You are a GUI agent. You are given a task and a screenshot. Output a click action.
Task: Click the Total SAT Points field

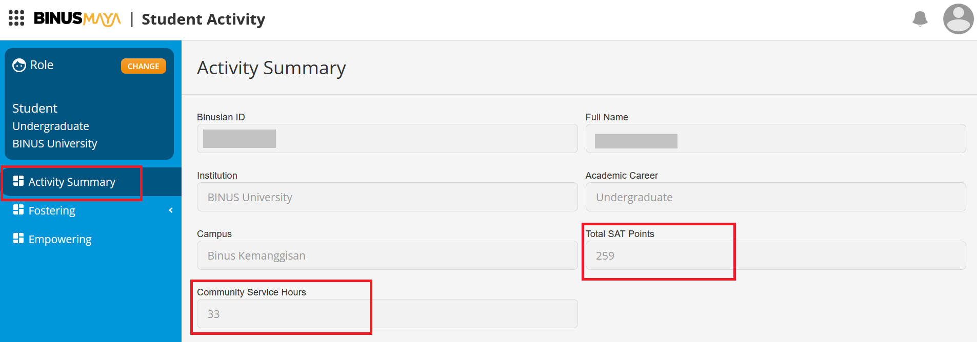click(775, 255)
